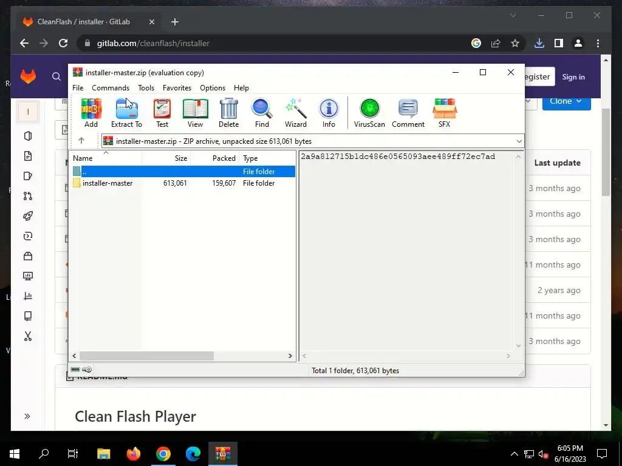Click the file list horizontal scrollbar

pos(147,356)
